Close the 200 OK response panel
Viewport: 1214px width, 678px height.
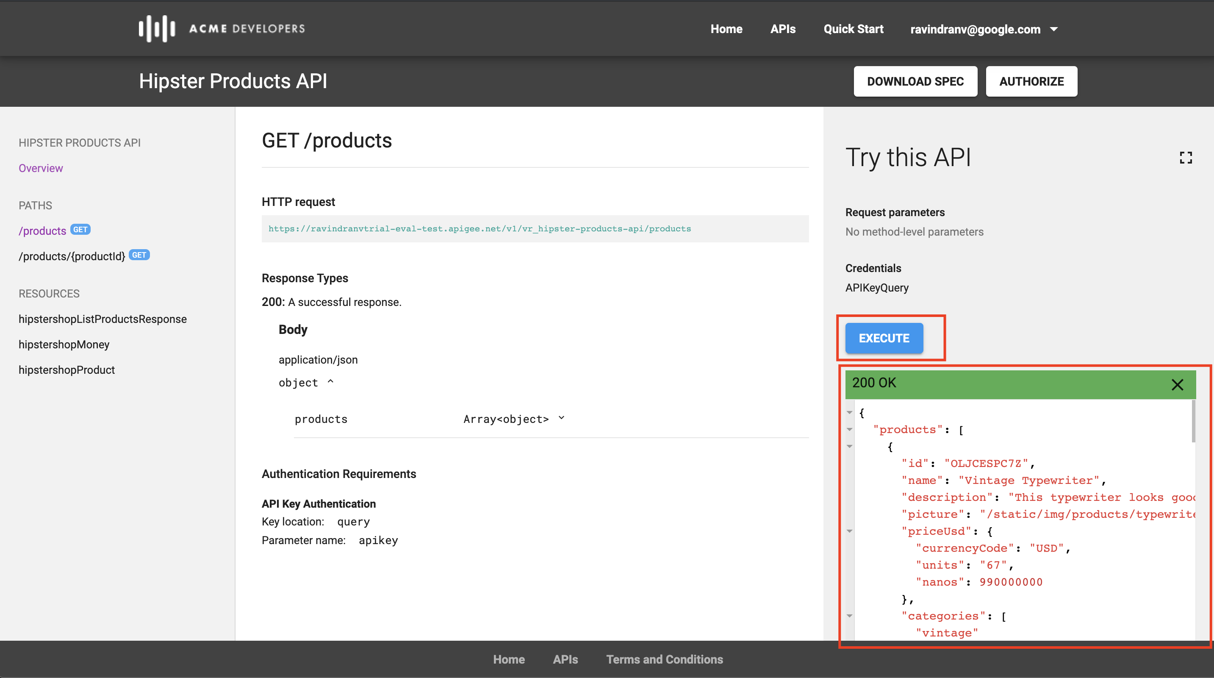1177,385
